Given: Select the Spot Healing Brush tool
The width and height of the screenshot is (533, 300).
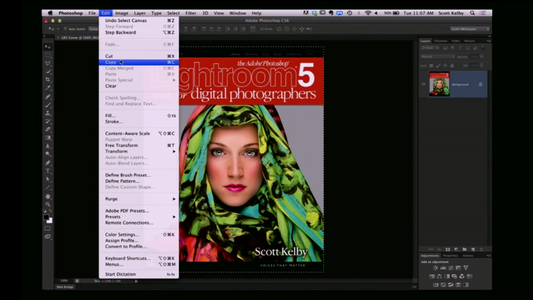Looking at the screenshot, I should 48,97.
